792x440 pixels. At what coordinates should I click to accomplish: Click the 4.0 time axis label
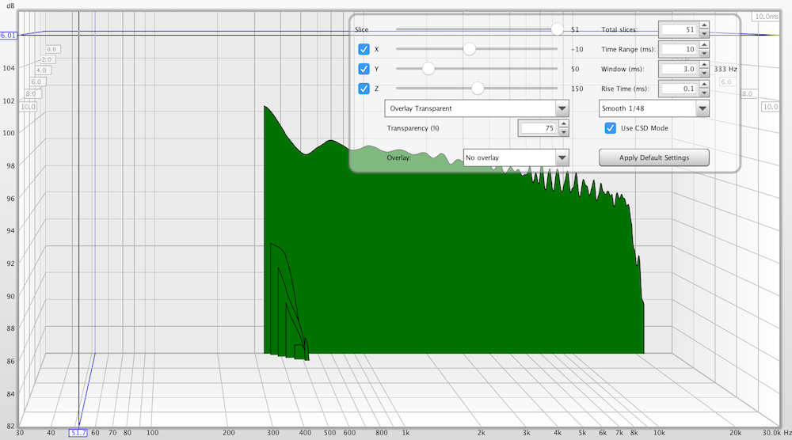pyautogui.click(x=41, y=70)
